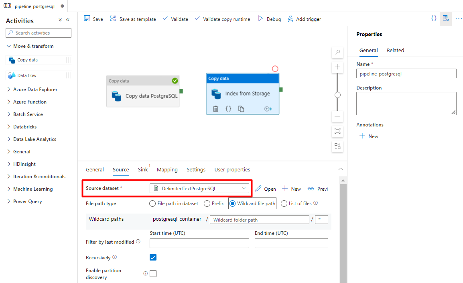Image resolution: width=463 pixels, height=283 pixels.
Task: Click New dataset button
Action: click(291, 189)
